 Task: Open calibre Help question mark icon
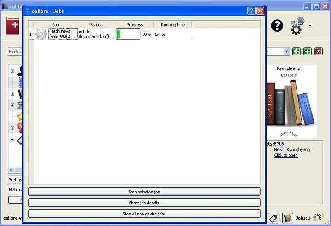coord(277,26)
